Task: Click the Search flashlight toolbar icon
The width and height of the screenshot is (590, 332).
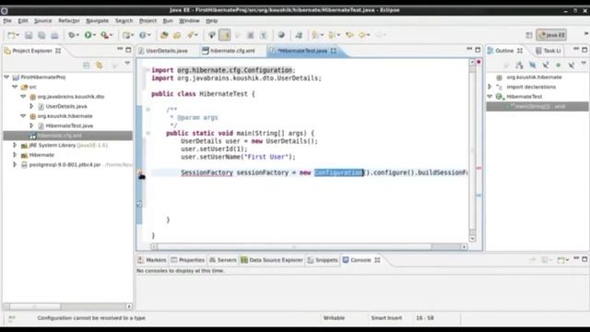Action: [191, 35]
